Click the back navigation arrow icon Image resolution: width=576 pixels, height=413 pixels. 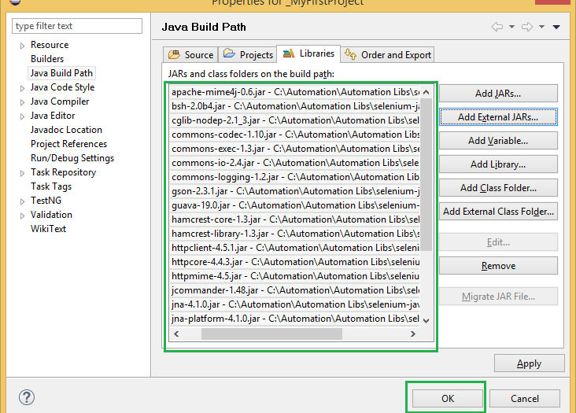click(497, 27)
